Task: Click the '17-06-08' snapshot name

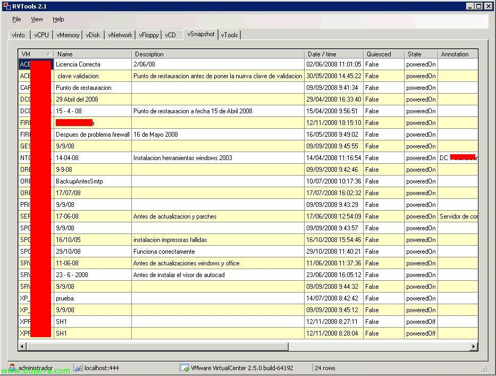Action: [67, 216]
